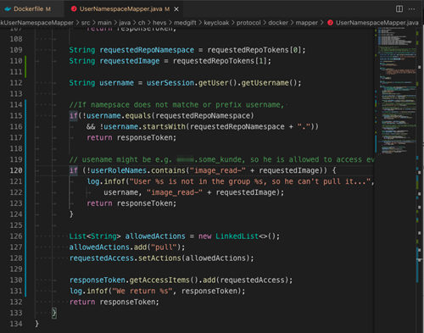This screenshot has height=333, width=424.
Task: Open the editor more actions menu
Action: pyautogui.click(x=411, y=8)
